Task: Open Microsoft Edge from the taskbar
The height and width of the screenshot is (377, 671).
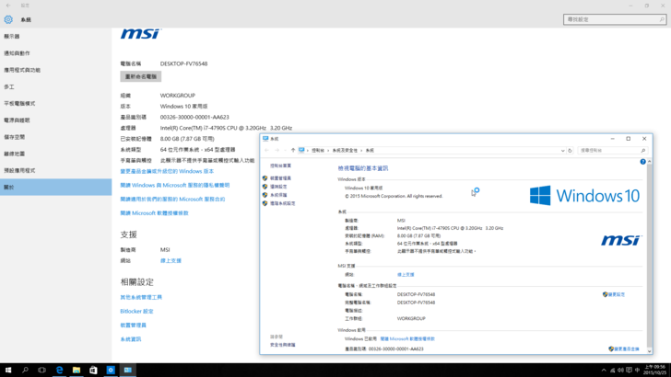Action: click(59, 370)
